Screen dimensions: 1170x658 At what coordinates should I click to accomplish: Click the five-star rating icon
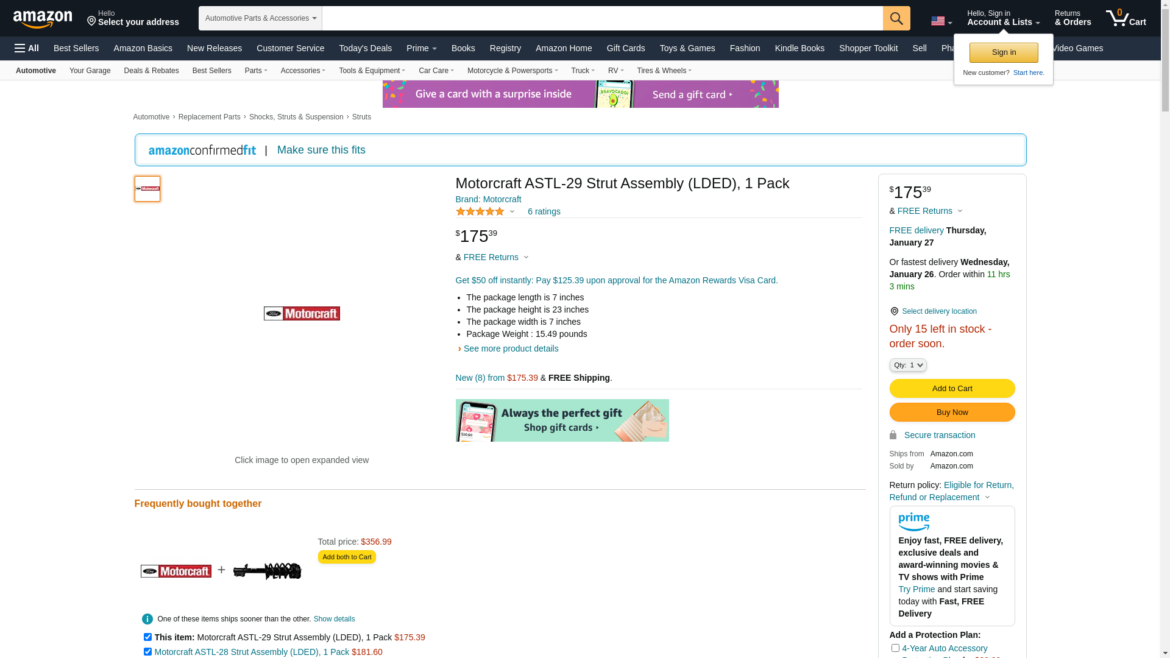coord(480,211)
